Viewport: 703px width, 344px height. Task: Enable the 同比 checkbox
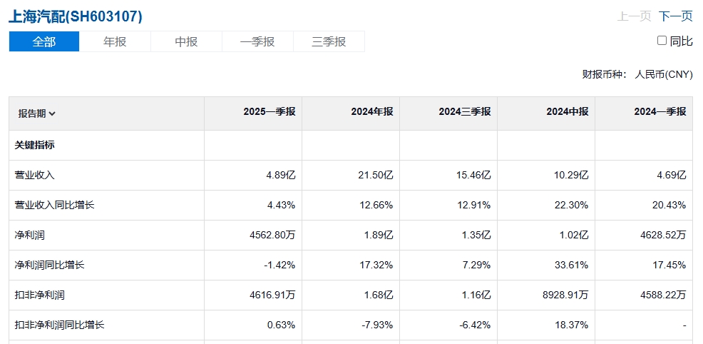coord(662,41)
